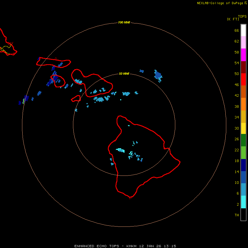Click the [K FT] units label

[233, 19]
